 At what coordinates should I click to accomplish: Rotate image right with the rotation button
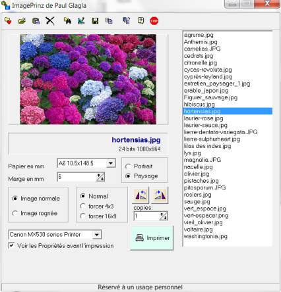(x=160, y=195)
